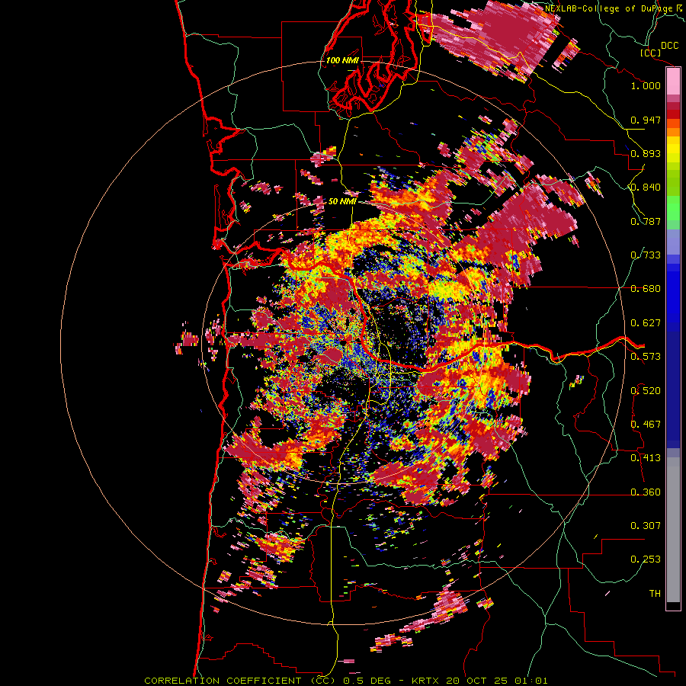Select the DCC product label
The width and height of the screenshot is (686, 686).
[670, 46]
